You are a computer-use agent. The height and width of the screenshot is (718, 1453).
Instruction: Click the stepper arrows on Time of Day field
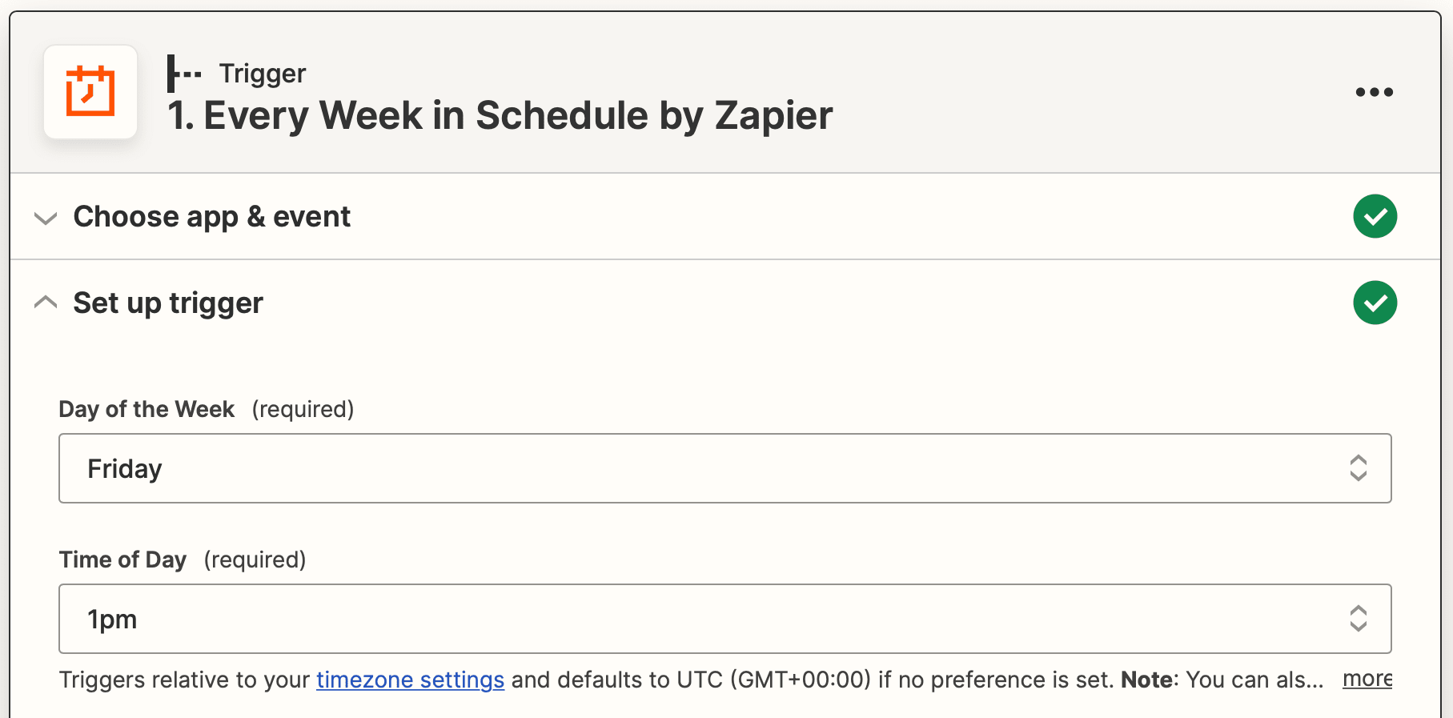coord(1358,619)
